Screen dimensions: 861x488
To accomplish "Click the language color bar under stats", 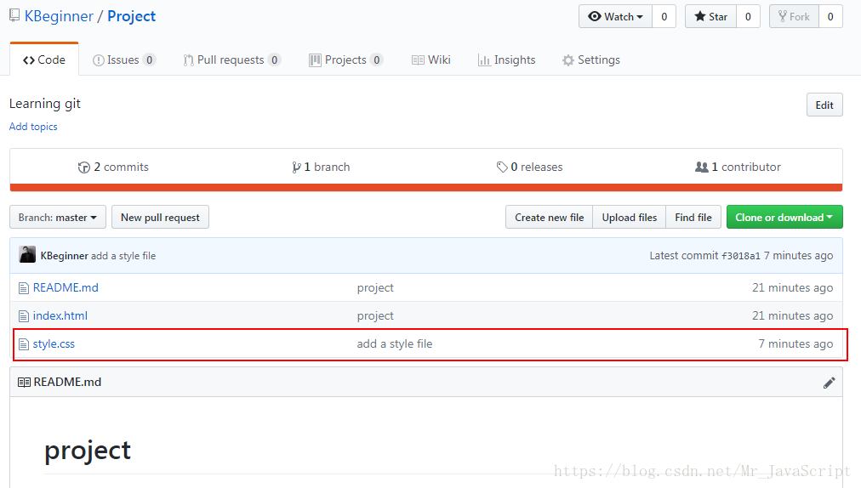I will 426,188.
